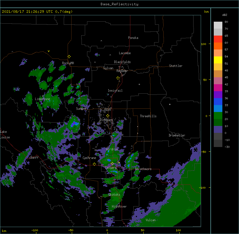239x234 pixels.
Task: Click the RockyMH label
Action: point(68,63)
